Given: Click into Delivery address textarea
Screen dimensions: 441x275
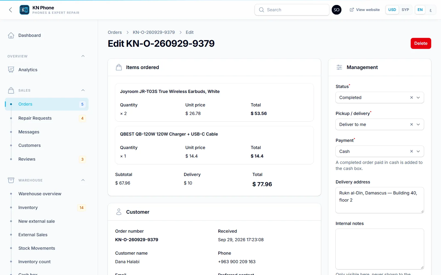Looking at the screenshot, I should coord(380,200).
